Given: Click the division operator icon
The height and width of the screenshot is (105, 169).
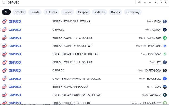Looking at the screenshot, I should (x=139, y=2).
